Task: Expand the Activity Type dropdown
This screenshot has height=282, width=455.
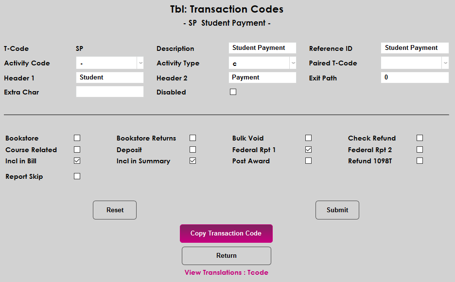Action: (262, 63)
